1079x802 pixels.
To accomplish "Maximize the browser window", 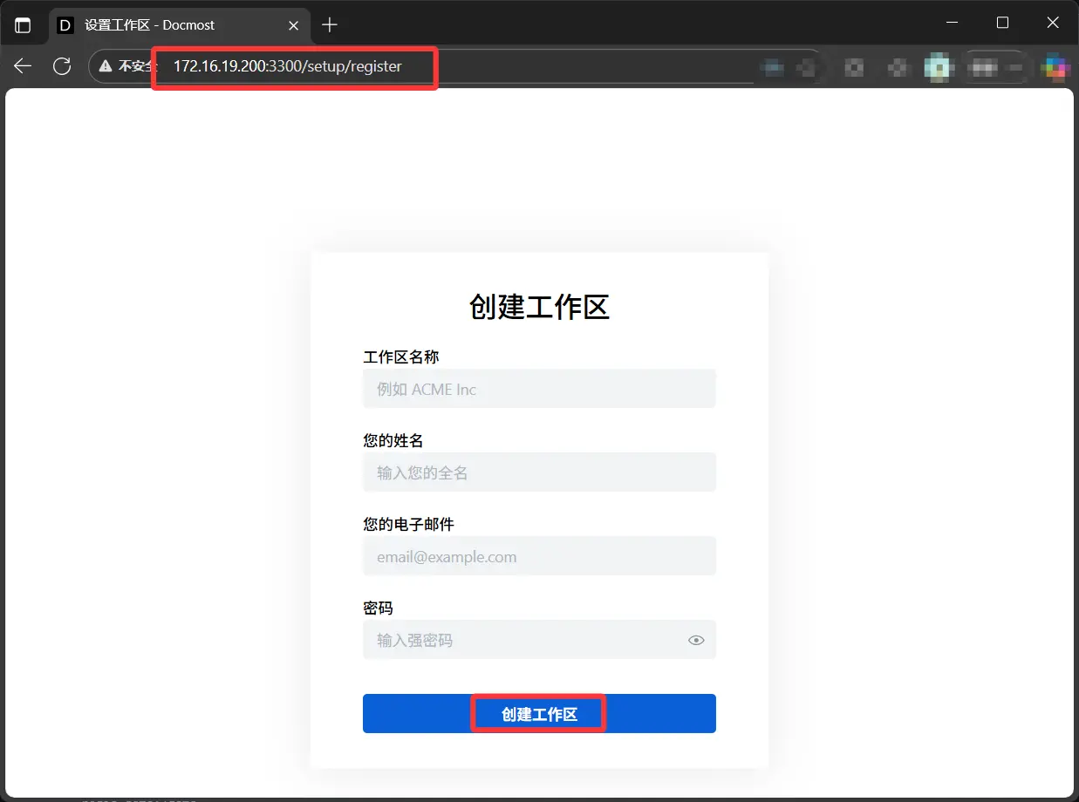I will [x=1002, y=23].
